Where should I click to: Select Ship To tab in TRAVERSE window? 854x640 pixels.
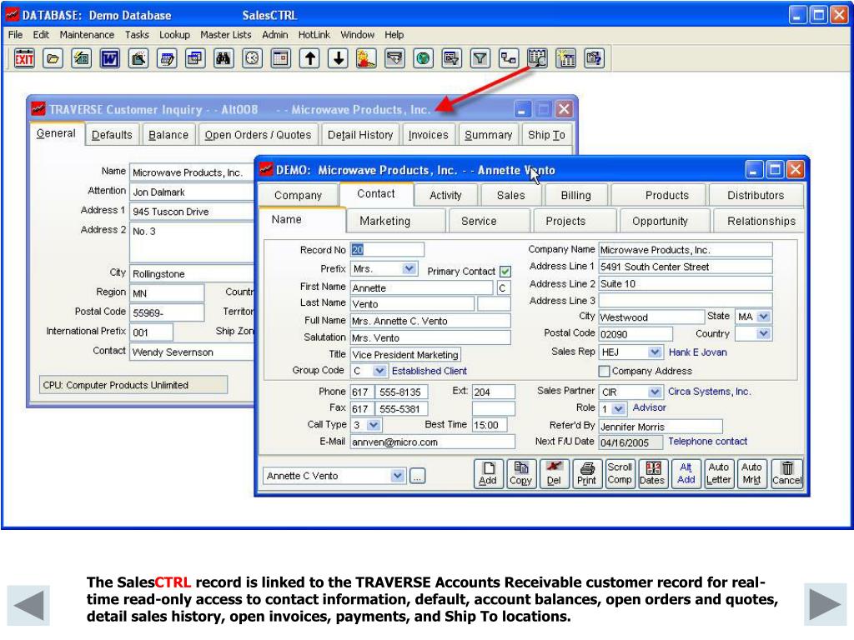tap(546, 135)
